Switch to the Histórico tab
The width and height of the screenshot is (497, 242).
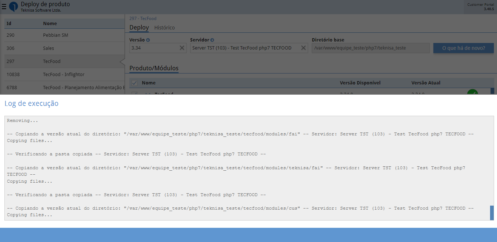point(165,28)
